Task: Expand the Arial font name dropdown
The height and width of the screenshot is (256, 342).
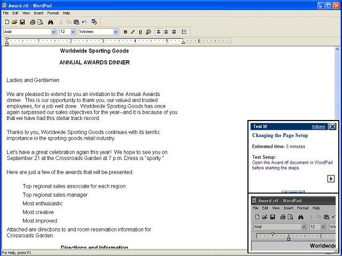Action: pyautogui.click(x=53, y=32)
